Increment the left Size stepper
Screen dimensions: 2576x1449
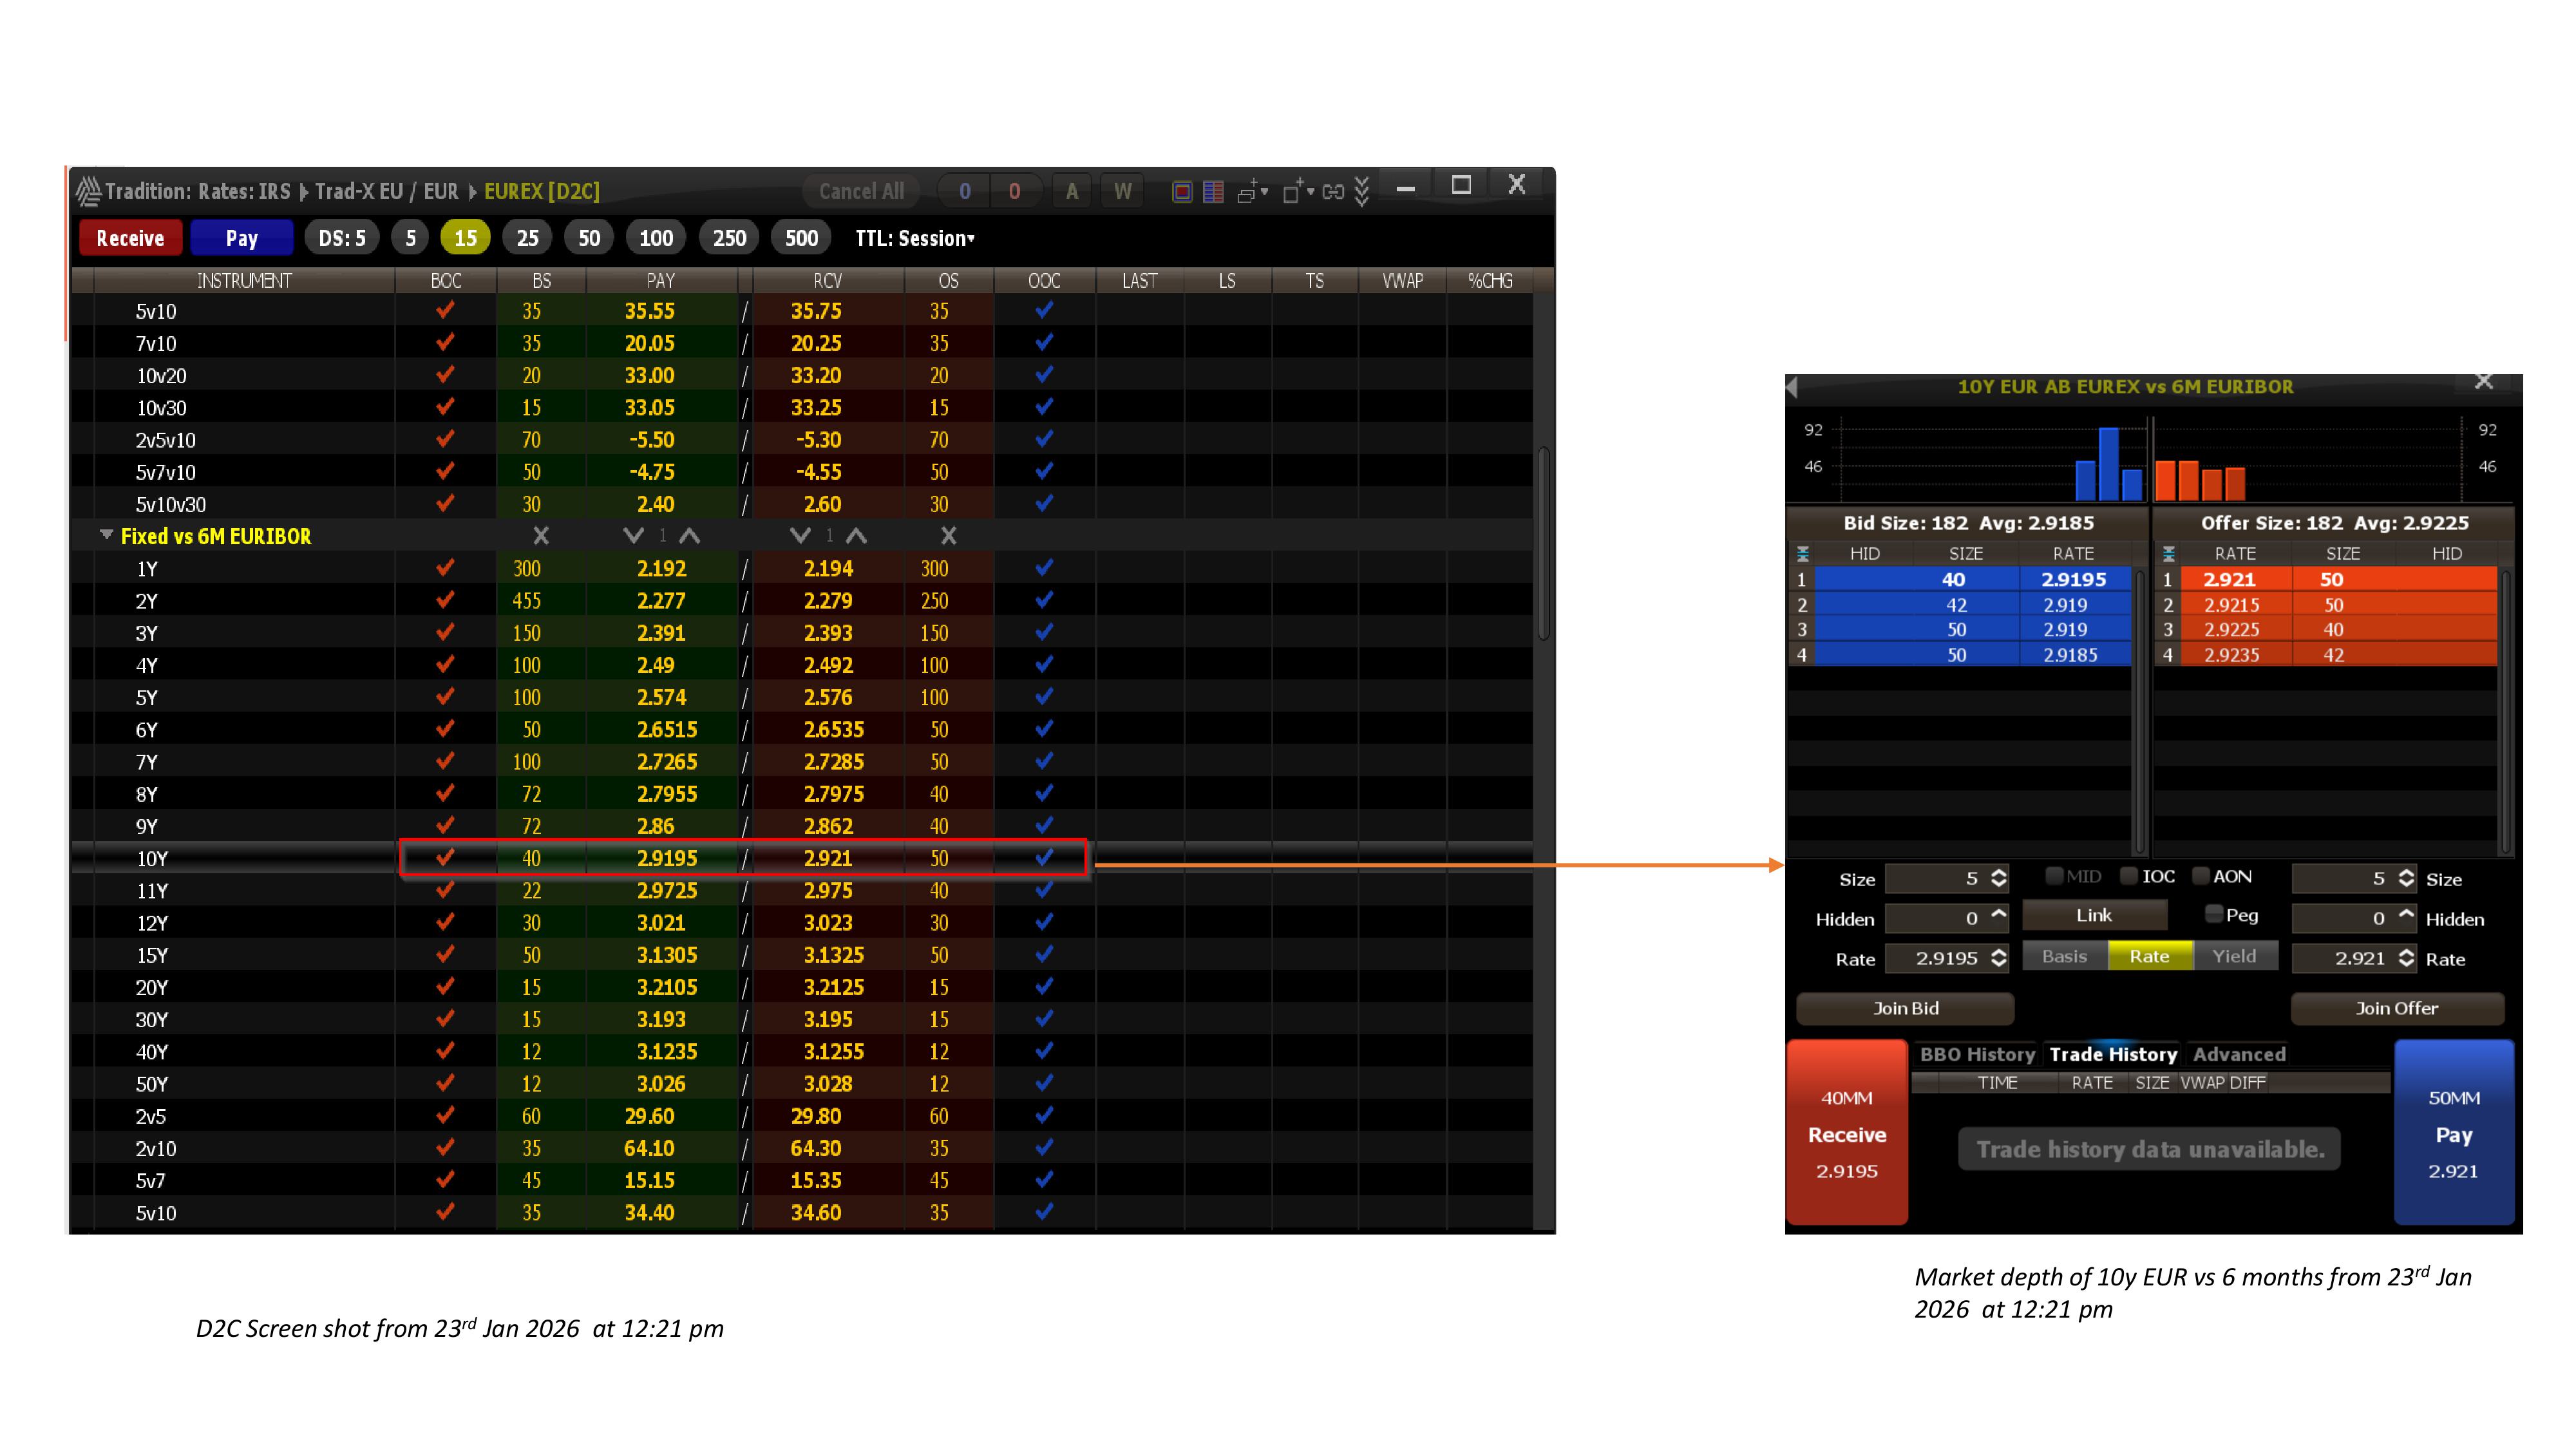(1998, 873)
